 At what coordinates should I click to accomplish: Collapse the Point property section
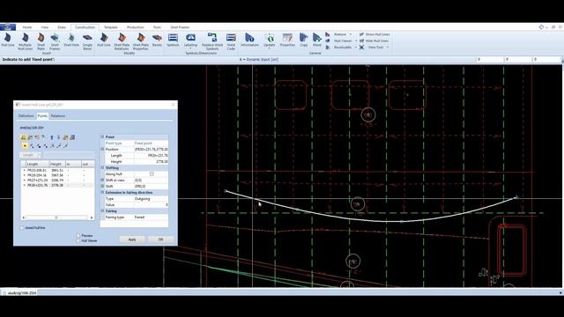(x=102, y=137)
